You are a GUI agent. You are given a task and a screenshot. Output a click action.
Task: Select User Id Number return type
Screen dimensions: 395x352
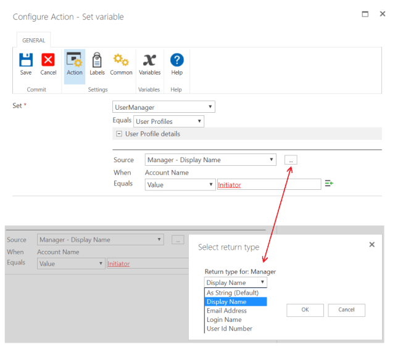(x=236, y=329)
